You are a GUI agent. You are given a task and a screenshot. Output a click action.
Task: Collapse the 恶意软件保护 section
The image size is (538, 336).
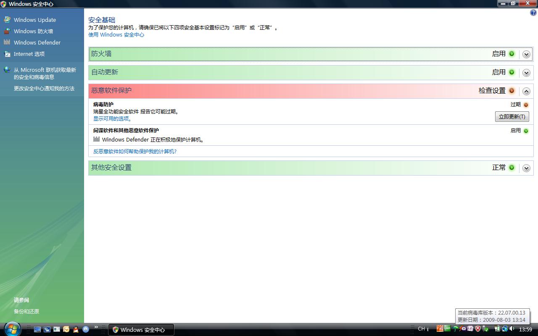click(x=526, y=91)
